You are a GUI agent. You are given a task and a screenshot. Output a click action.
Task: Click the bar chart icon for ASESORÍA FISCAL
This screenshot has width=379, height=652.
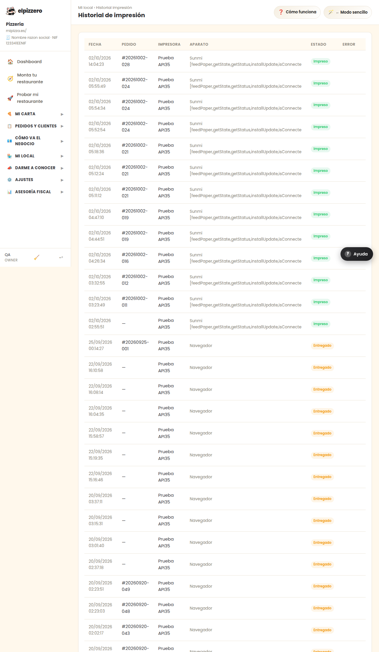pyautogui.click(x=9, y=192)
